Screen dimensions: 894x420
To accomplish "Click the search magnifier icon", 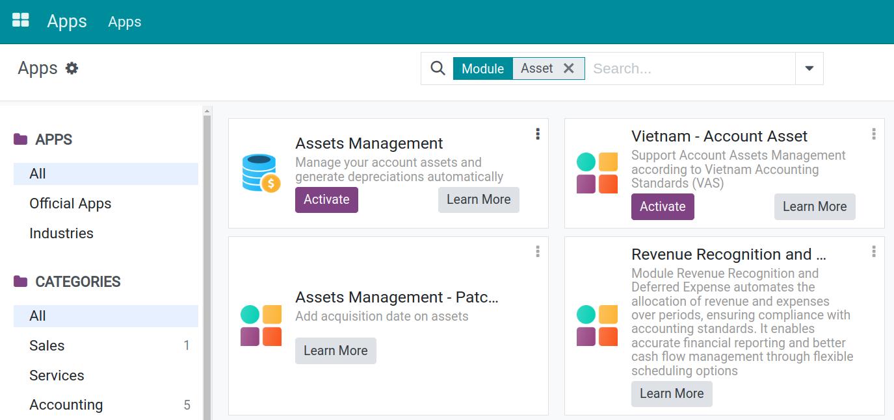I will tap(438, 68).
